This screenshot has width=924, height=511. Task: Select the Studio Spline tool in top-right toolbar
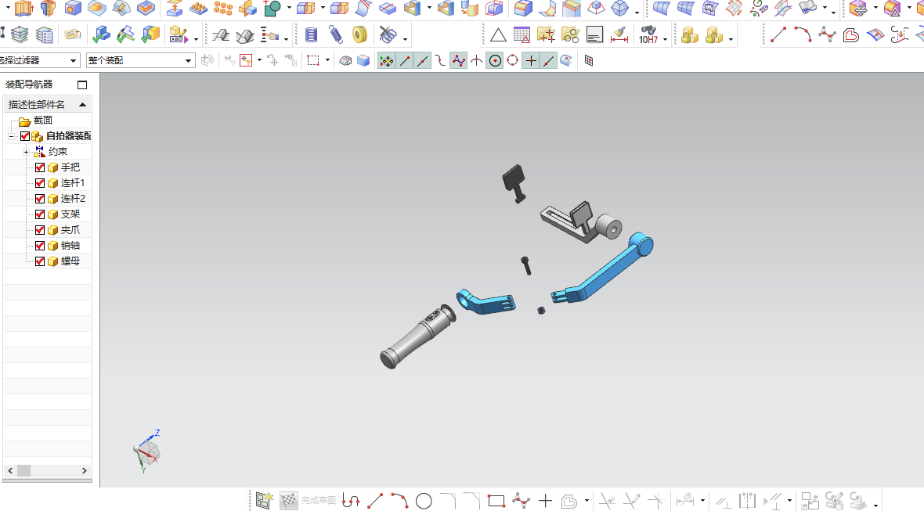pos(827,34)
